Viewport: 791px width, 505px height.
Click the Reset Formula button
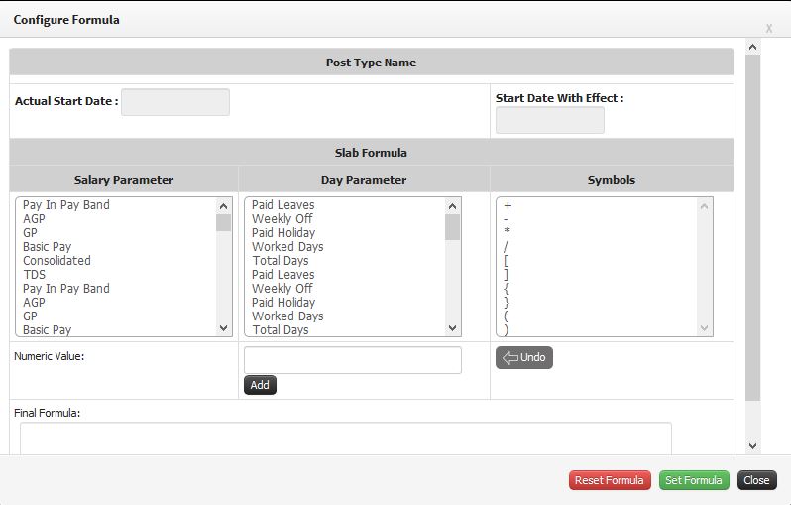click(x=610, y=480)
